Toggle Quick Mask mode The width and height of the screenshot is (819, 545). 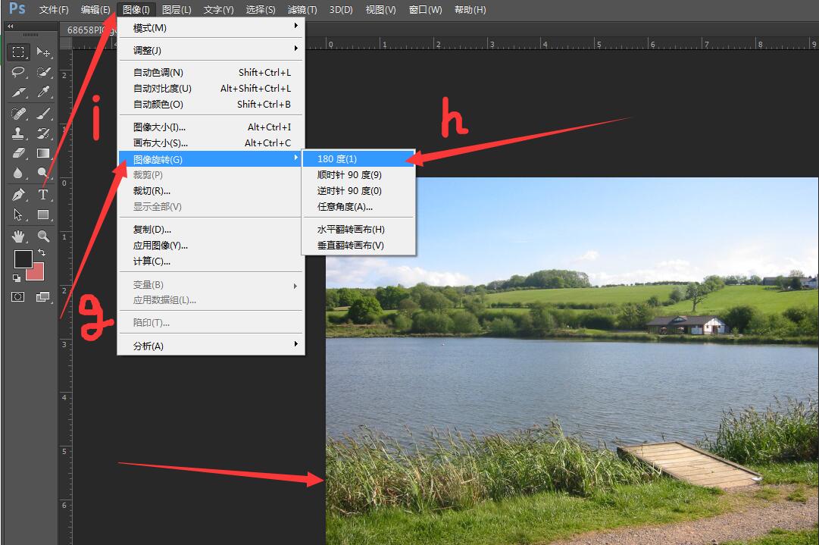(x=18, y=297)
